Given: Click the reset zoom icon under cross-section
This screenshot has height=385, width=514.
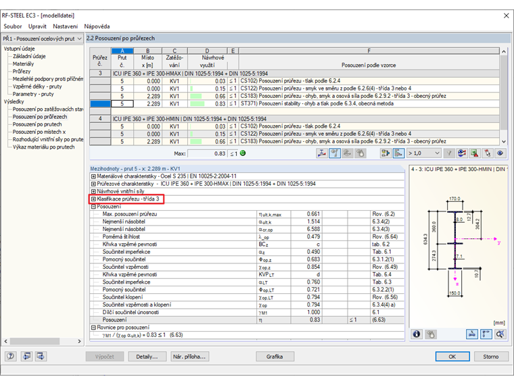Looking at the screenshot, I should [500, 334].
